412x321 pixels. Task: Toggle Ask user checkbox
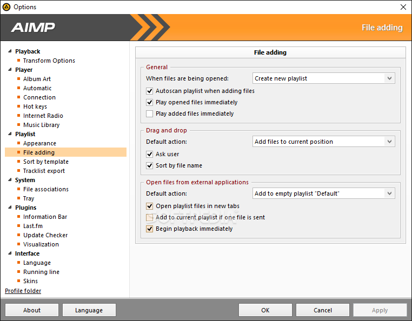(x=150, y=154)
